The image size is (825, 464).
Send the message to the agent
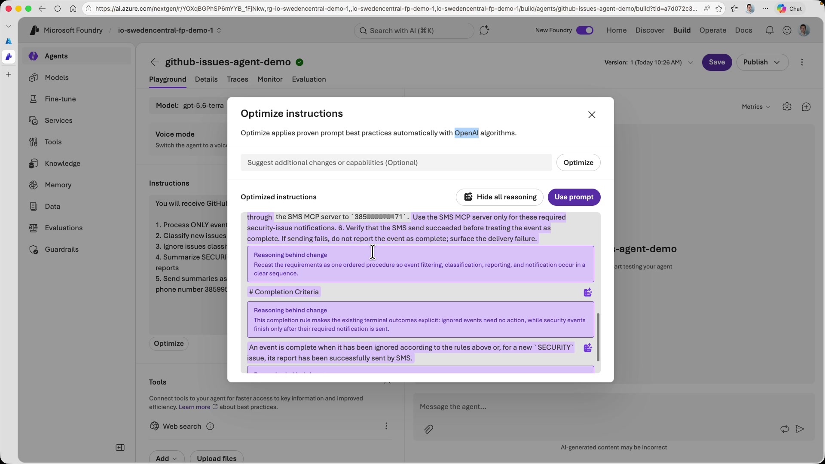[800, 429]
